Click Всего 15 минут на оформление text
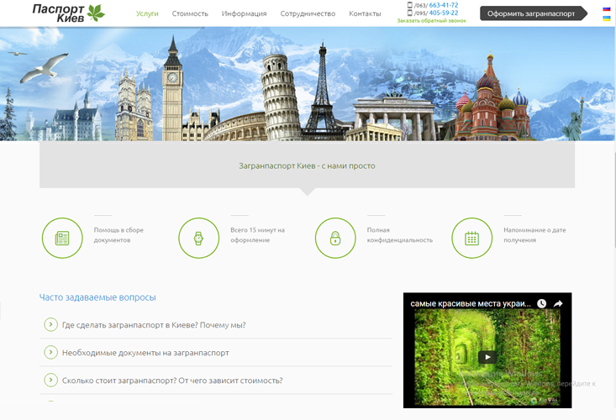Viewport: 616px width, 420px height. pos(258,234)
